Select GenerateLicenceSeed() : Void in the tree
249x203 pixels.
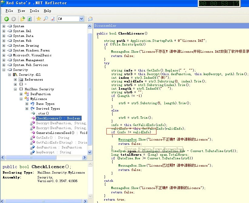click(62, 133)
